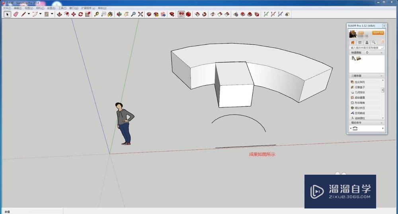This screenshot has width=398, height=214.
Task: Select the Scale tool
Action: pyautogui.click(x=88, y=14)
